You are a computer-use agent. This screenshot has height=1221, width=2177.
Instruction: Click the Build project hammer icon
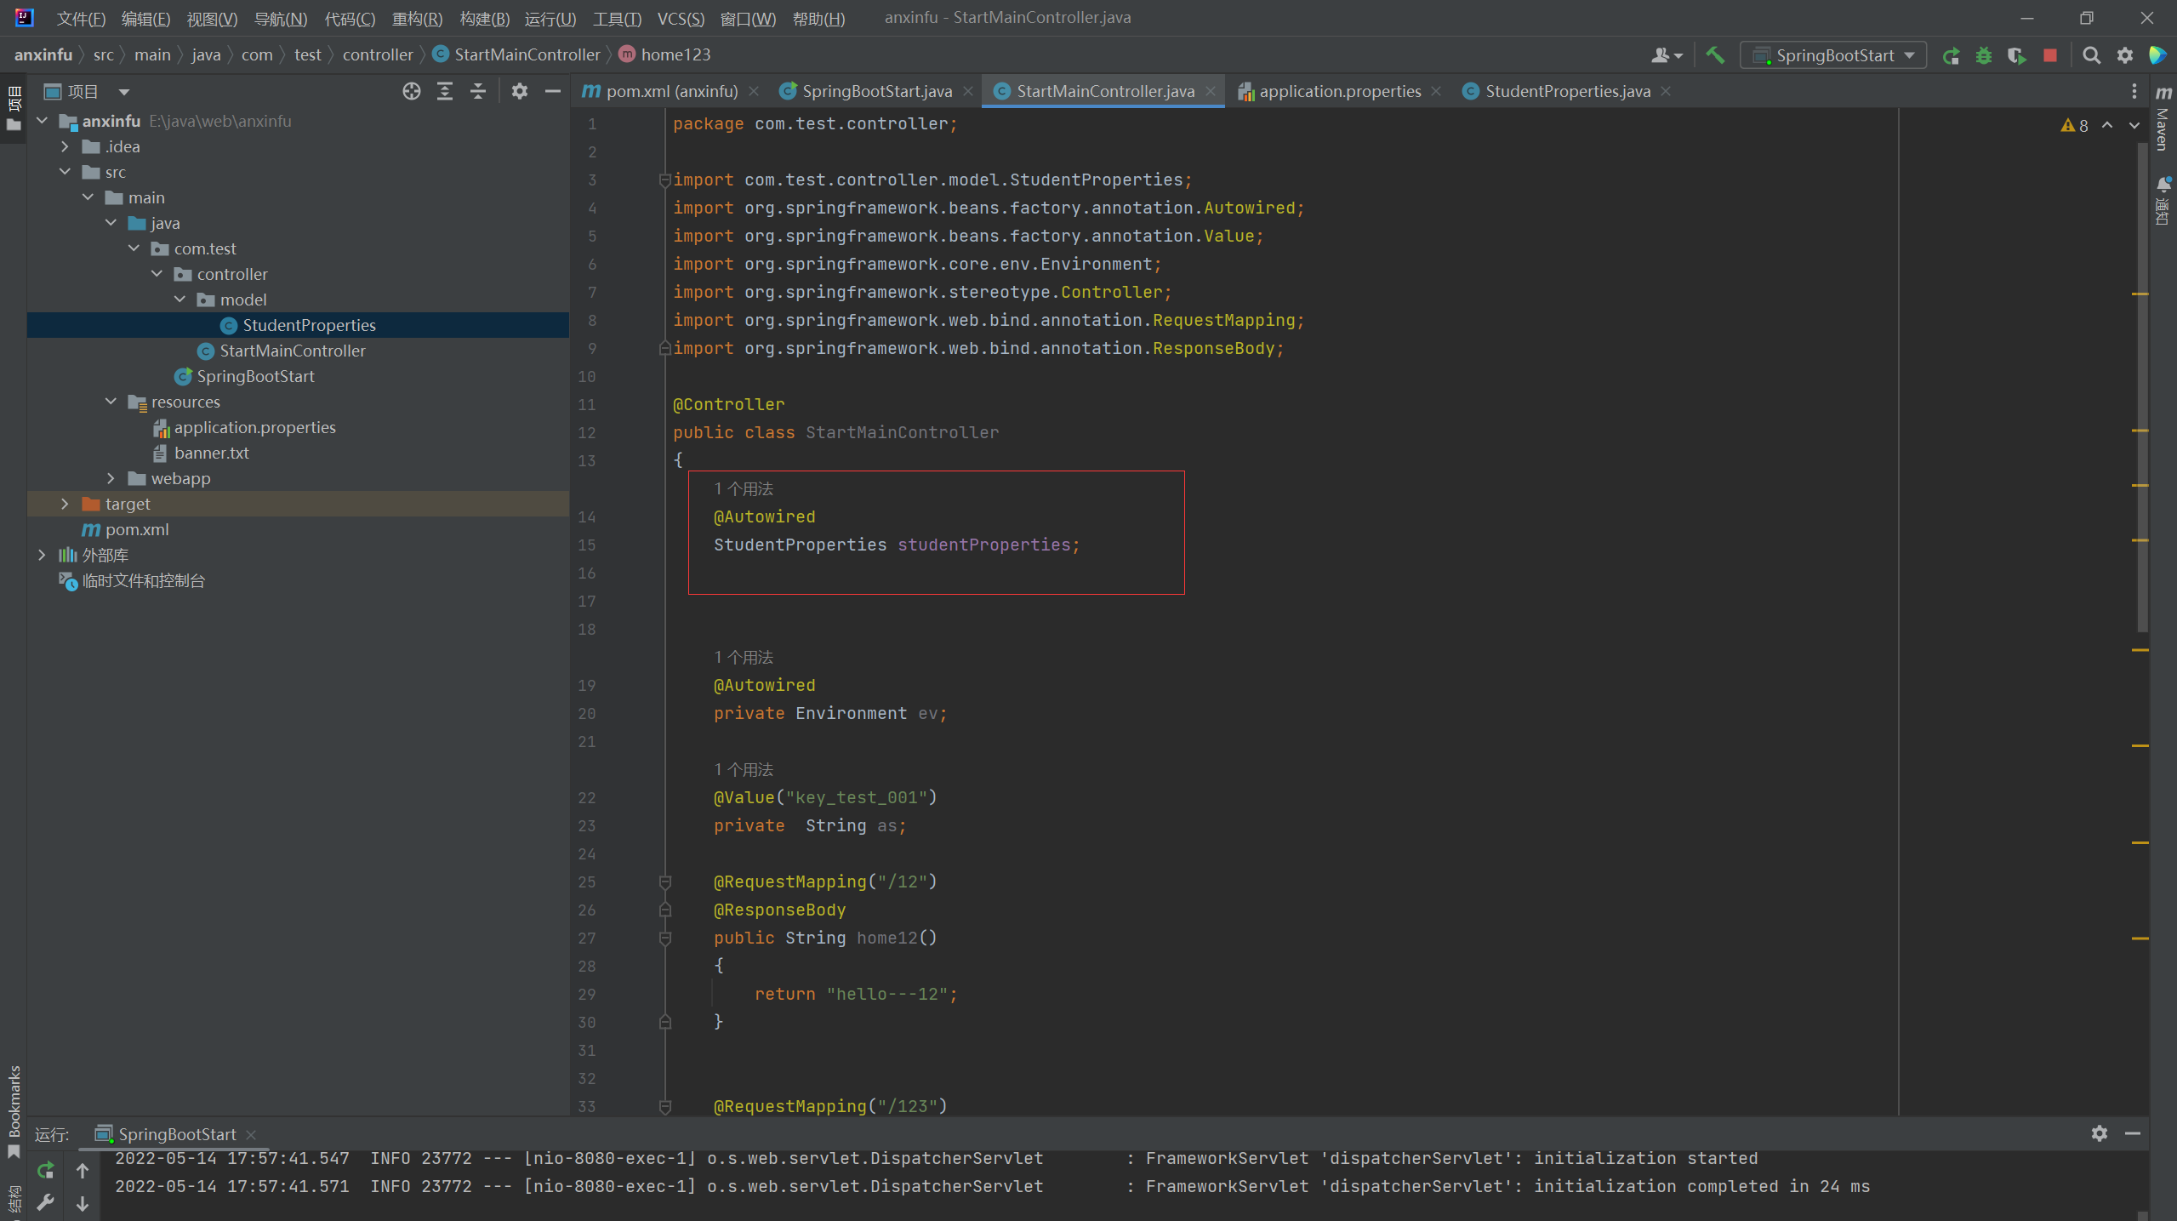1715,55
